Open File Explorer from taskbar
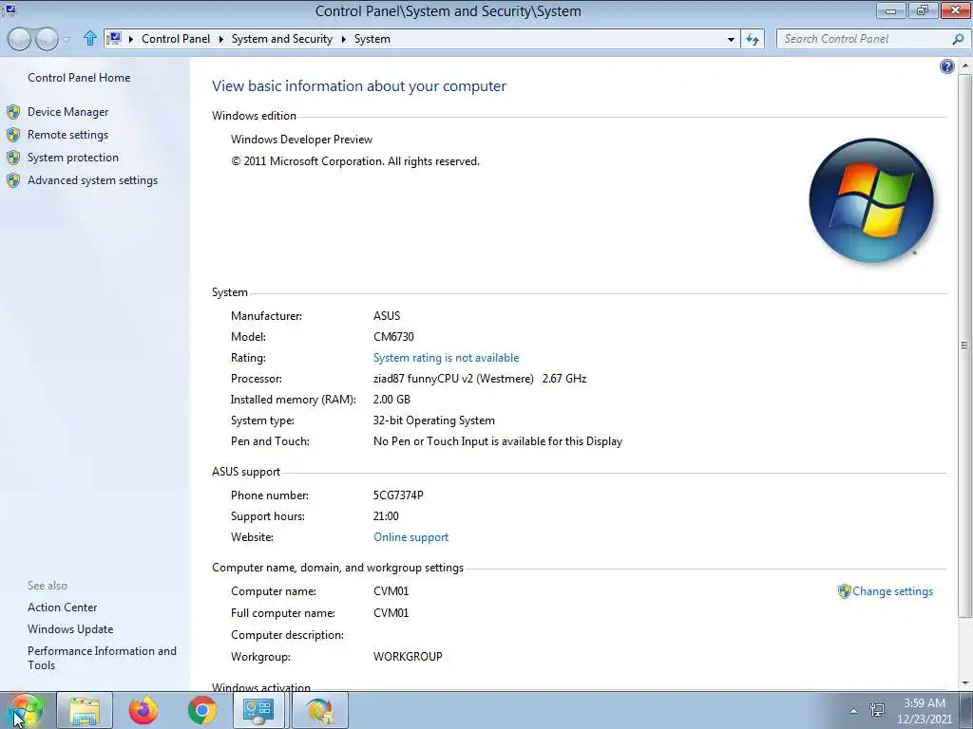 pyautogui.click(x=85, y=710)
